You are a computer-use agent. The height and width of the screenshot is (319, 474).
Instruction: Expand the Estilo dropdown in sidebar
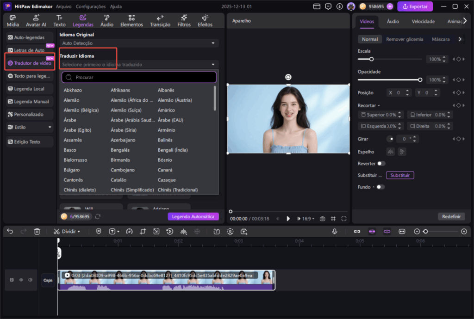tap(30, 127)
